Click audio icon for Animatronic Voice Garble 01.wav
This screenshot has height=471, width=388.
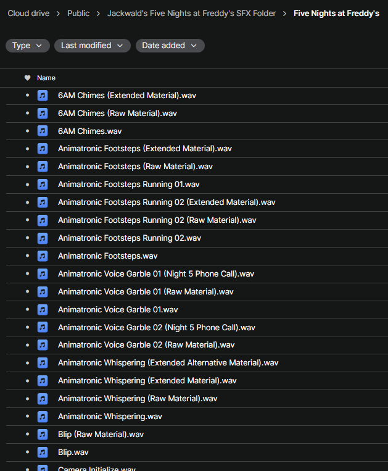(43, 309)
